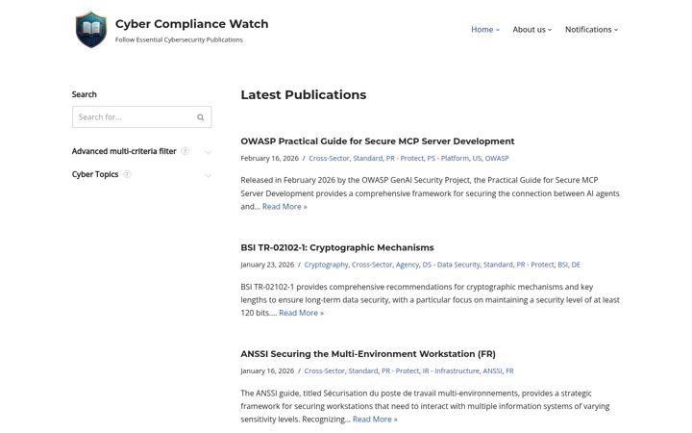Click the January 23, 2026 date text
692x433 pixels.
[x=267, y=265]
